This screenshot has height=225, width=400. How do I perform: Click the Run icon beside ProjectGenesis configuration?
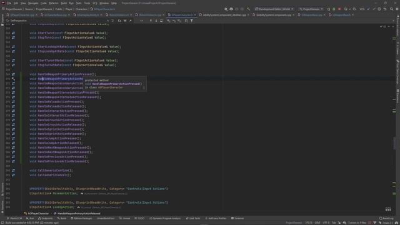click(328, 9)
